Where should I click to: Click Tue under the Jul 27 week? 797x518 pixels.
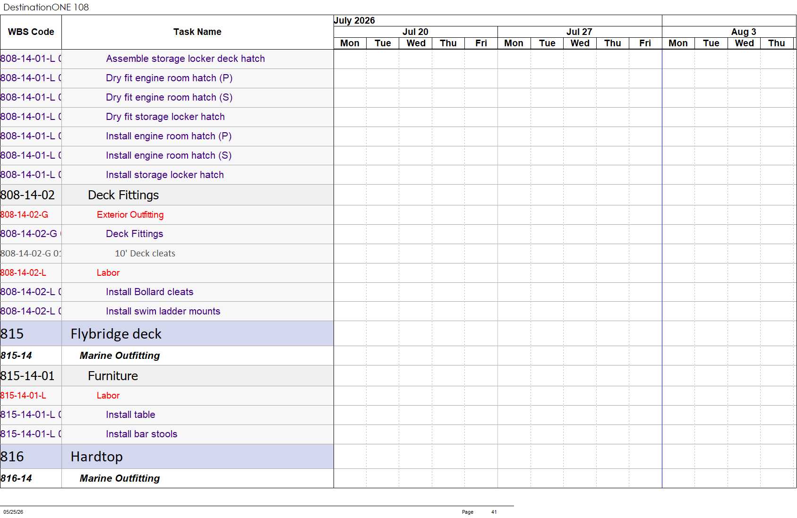[x=547, y=43]
